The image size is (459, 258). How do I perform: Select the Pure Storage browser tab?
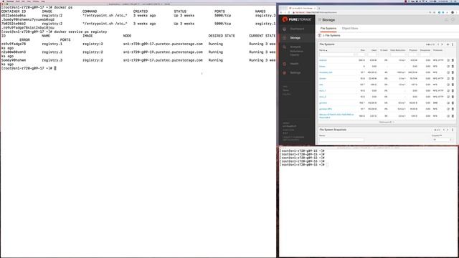tap(301, 8)
